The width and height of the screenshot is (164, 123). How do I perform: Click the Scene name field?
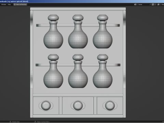tap(143, 4)
